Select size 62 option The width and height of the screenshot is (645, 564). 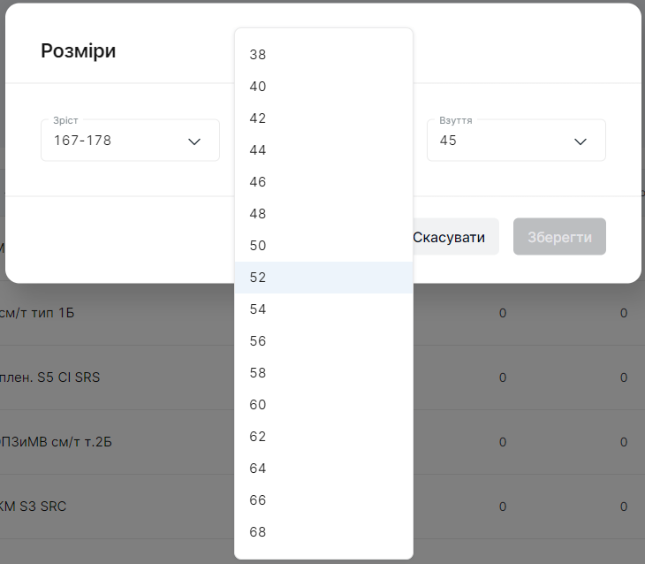pos(323,437)
